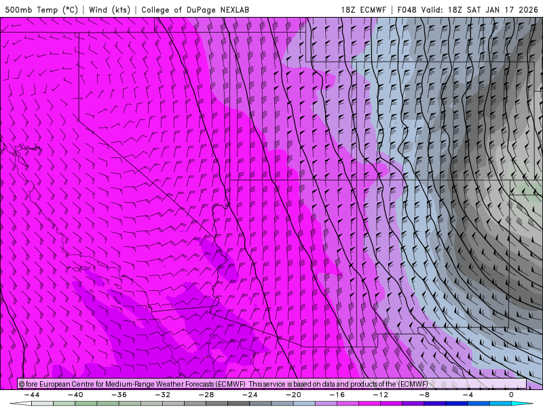Image resolution: width=543 pixels, height=407 pixels.
Task: Click the -32 color scale label
Action: (x=162, y=395)
